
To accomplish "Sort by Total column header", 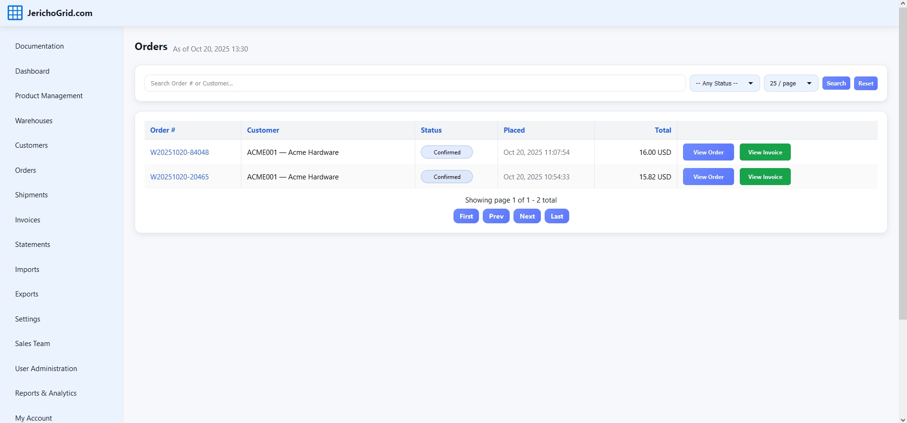I will click(662, 130).
